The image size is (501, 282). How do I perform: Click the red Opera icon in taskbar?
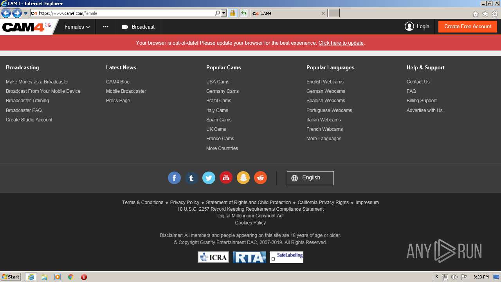tap(84, 277)
